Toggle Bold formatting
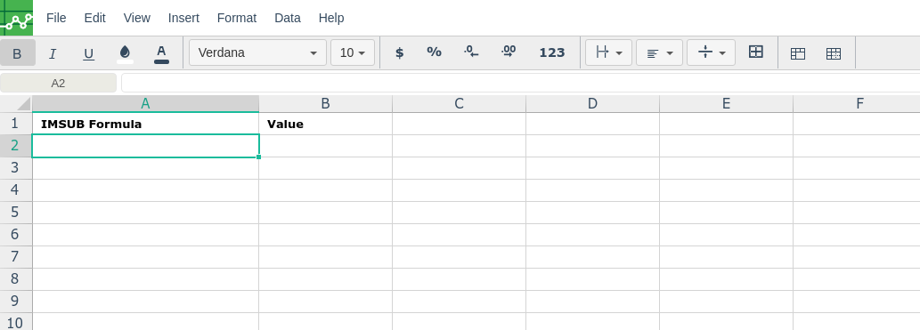Viewport: 920px width, 330px height. [18, 52]
